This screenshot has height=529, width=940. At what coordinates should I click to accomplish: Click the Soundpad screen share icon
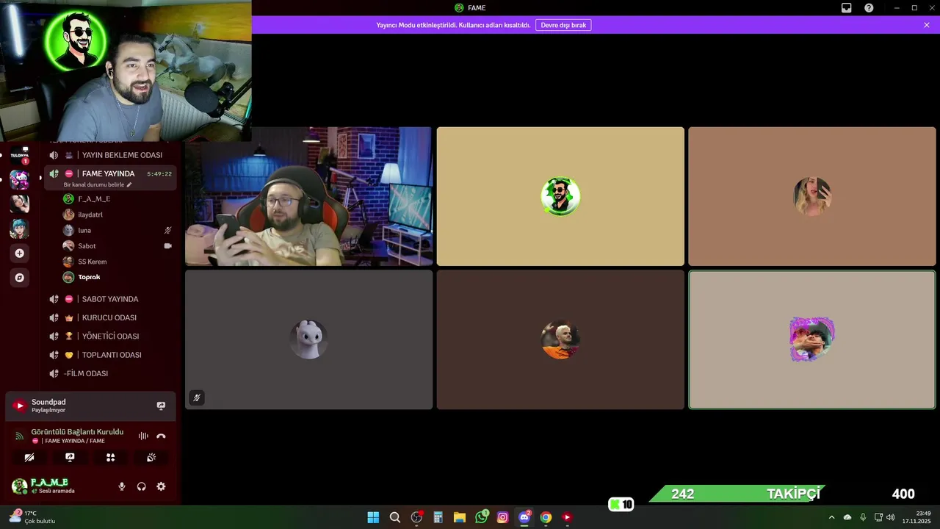pyautogui.click(x=161, y=406)
